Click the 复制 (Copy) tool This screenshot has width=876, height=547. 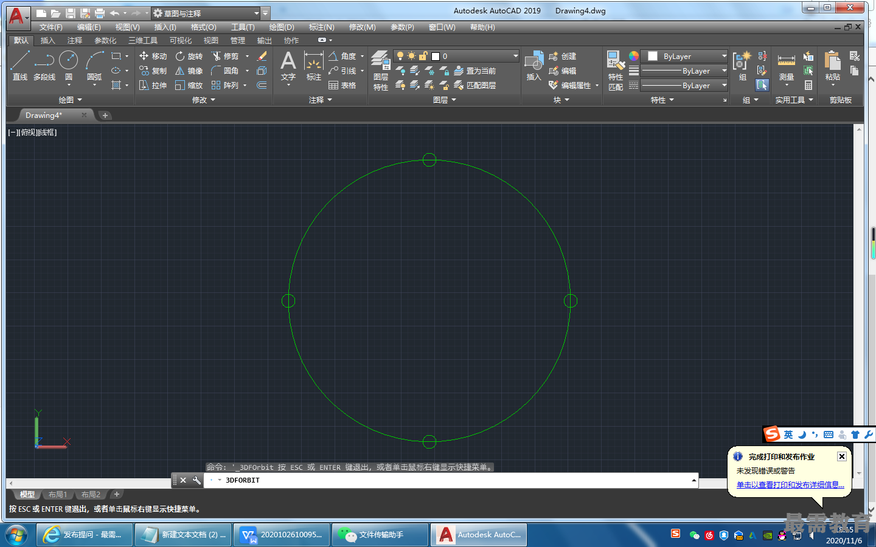(x=153, y=71)
